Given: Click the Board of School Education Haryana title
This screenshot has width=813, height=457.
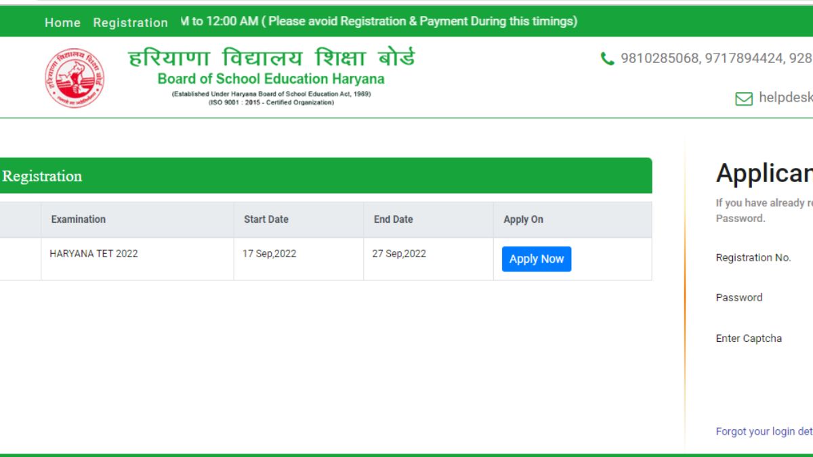Looking at the screenshot, I should click(271, 79).
